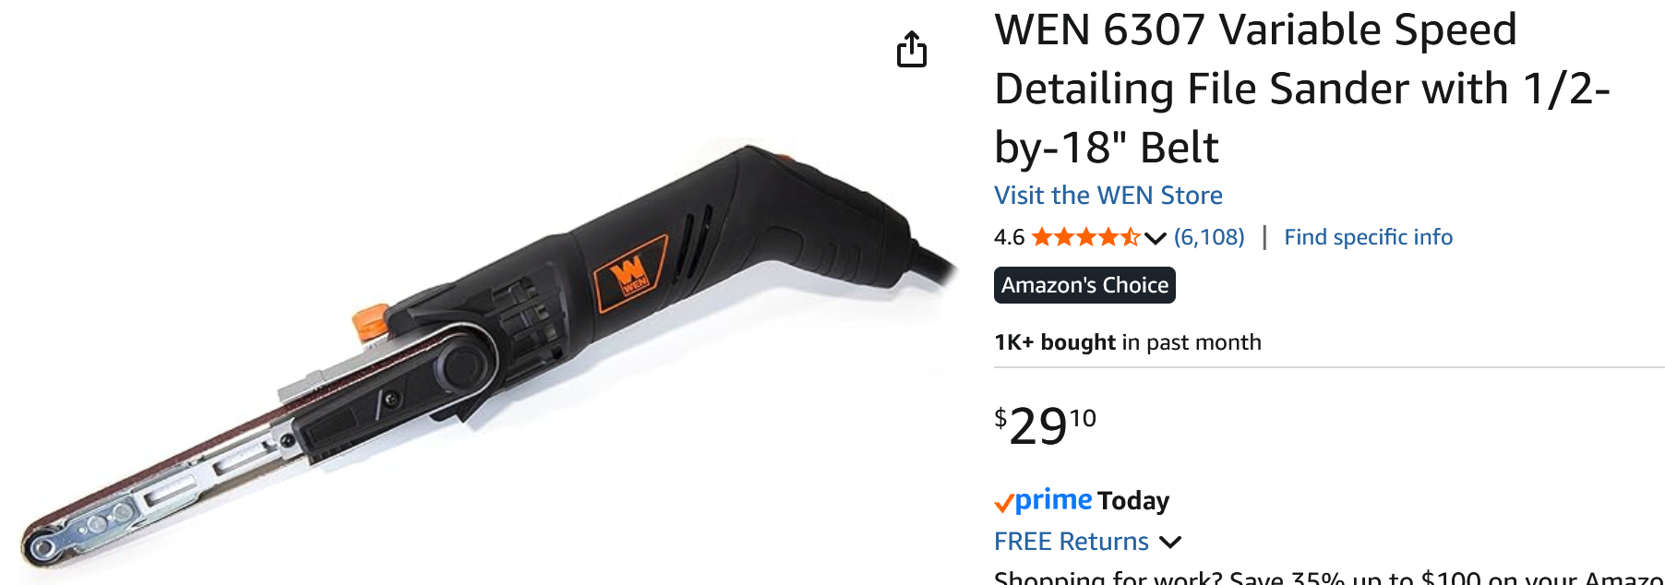Expand the FREE Returns chevron

[1170, 543]
